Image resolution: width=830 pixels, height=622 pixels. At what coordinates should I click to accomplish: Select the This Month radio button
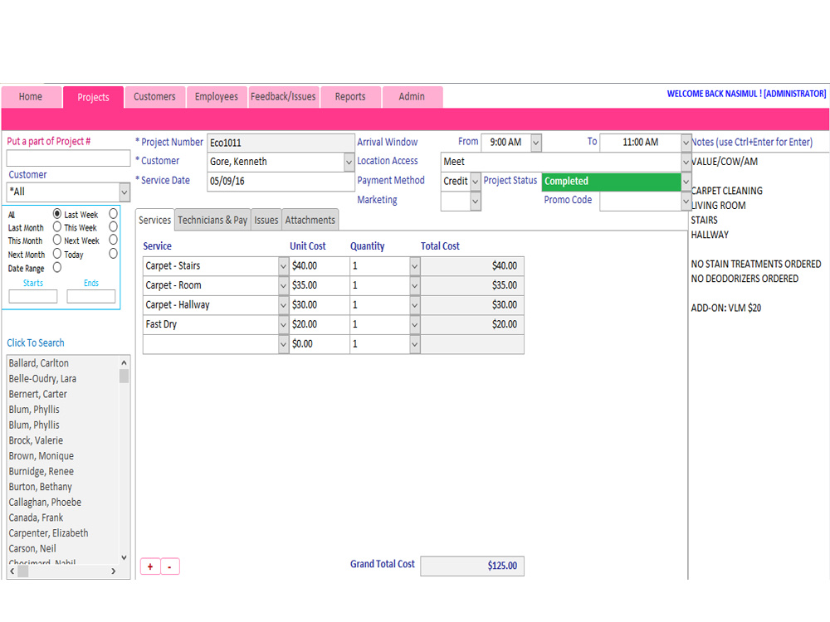tap(57, 241)
